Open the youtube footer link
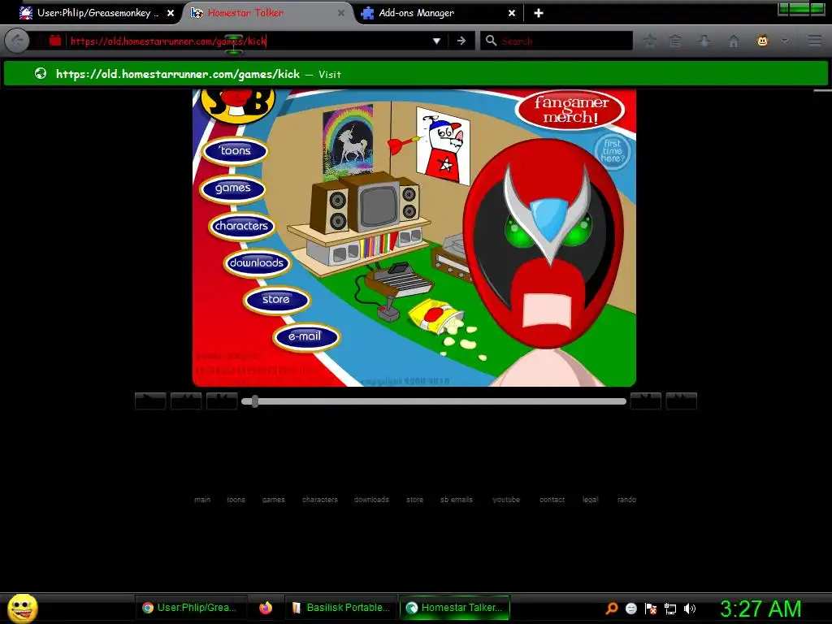Image resolution: width=832 pixels, height=624 pixels. pyautogui.click(x=506, y=500)
